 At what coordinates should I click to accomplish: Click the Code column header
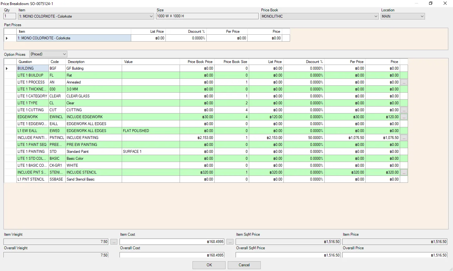tap(57, 62)
